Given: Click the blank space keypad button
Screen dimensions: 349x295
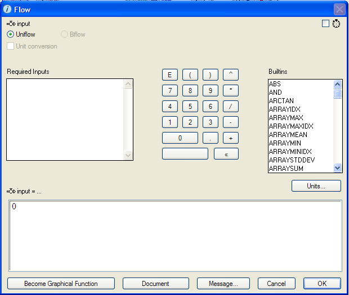Looking at the screenshot, I should [x=185, y=154].
